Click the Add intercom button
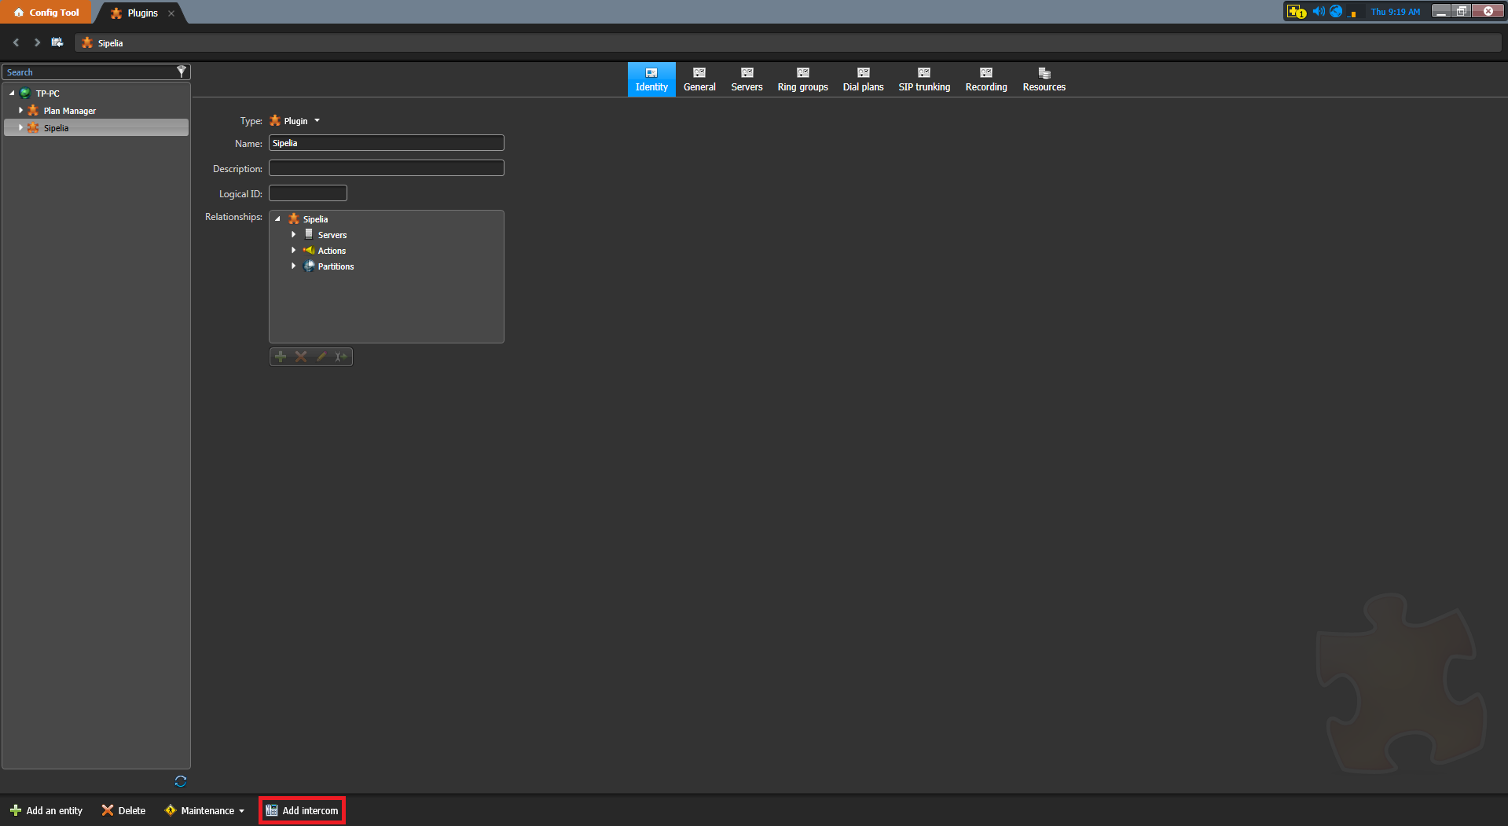Viewport: 1508px width, 826px height. pos(303,810)
